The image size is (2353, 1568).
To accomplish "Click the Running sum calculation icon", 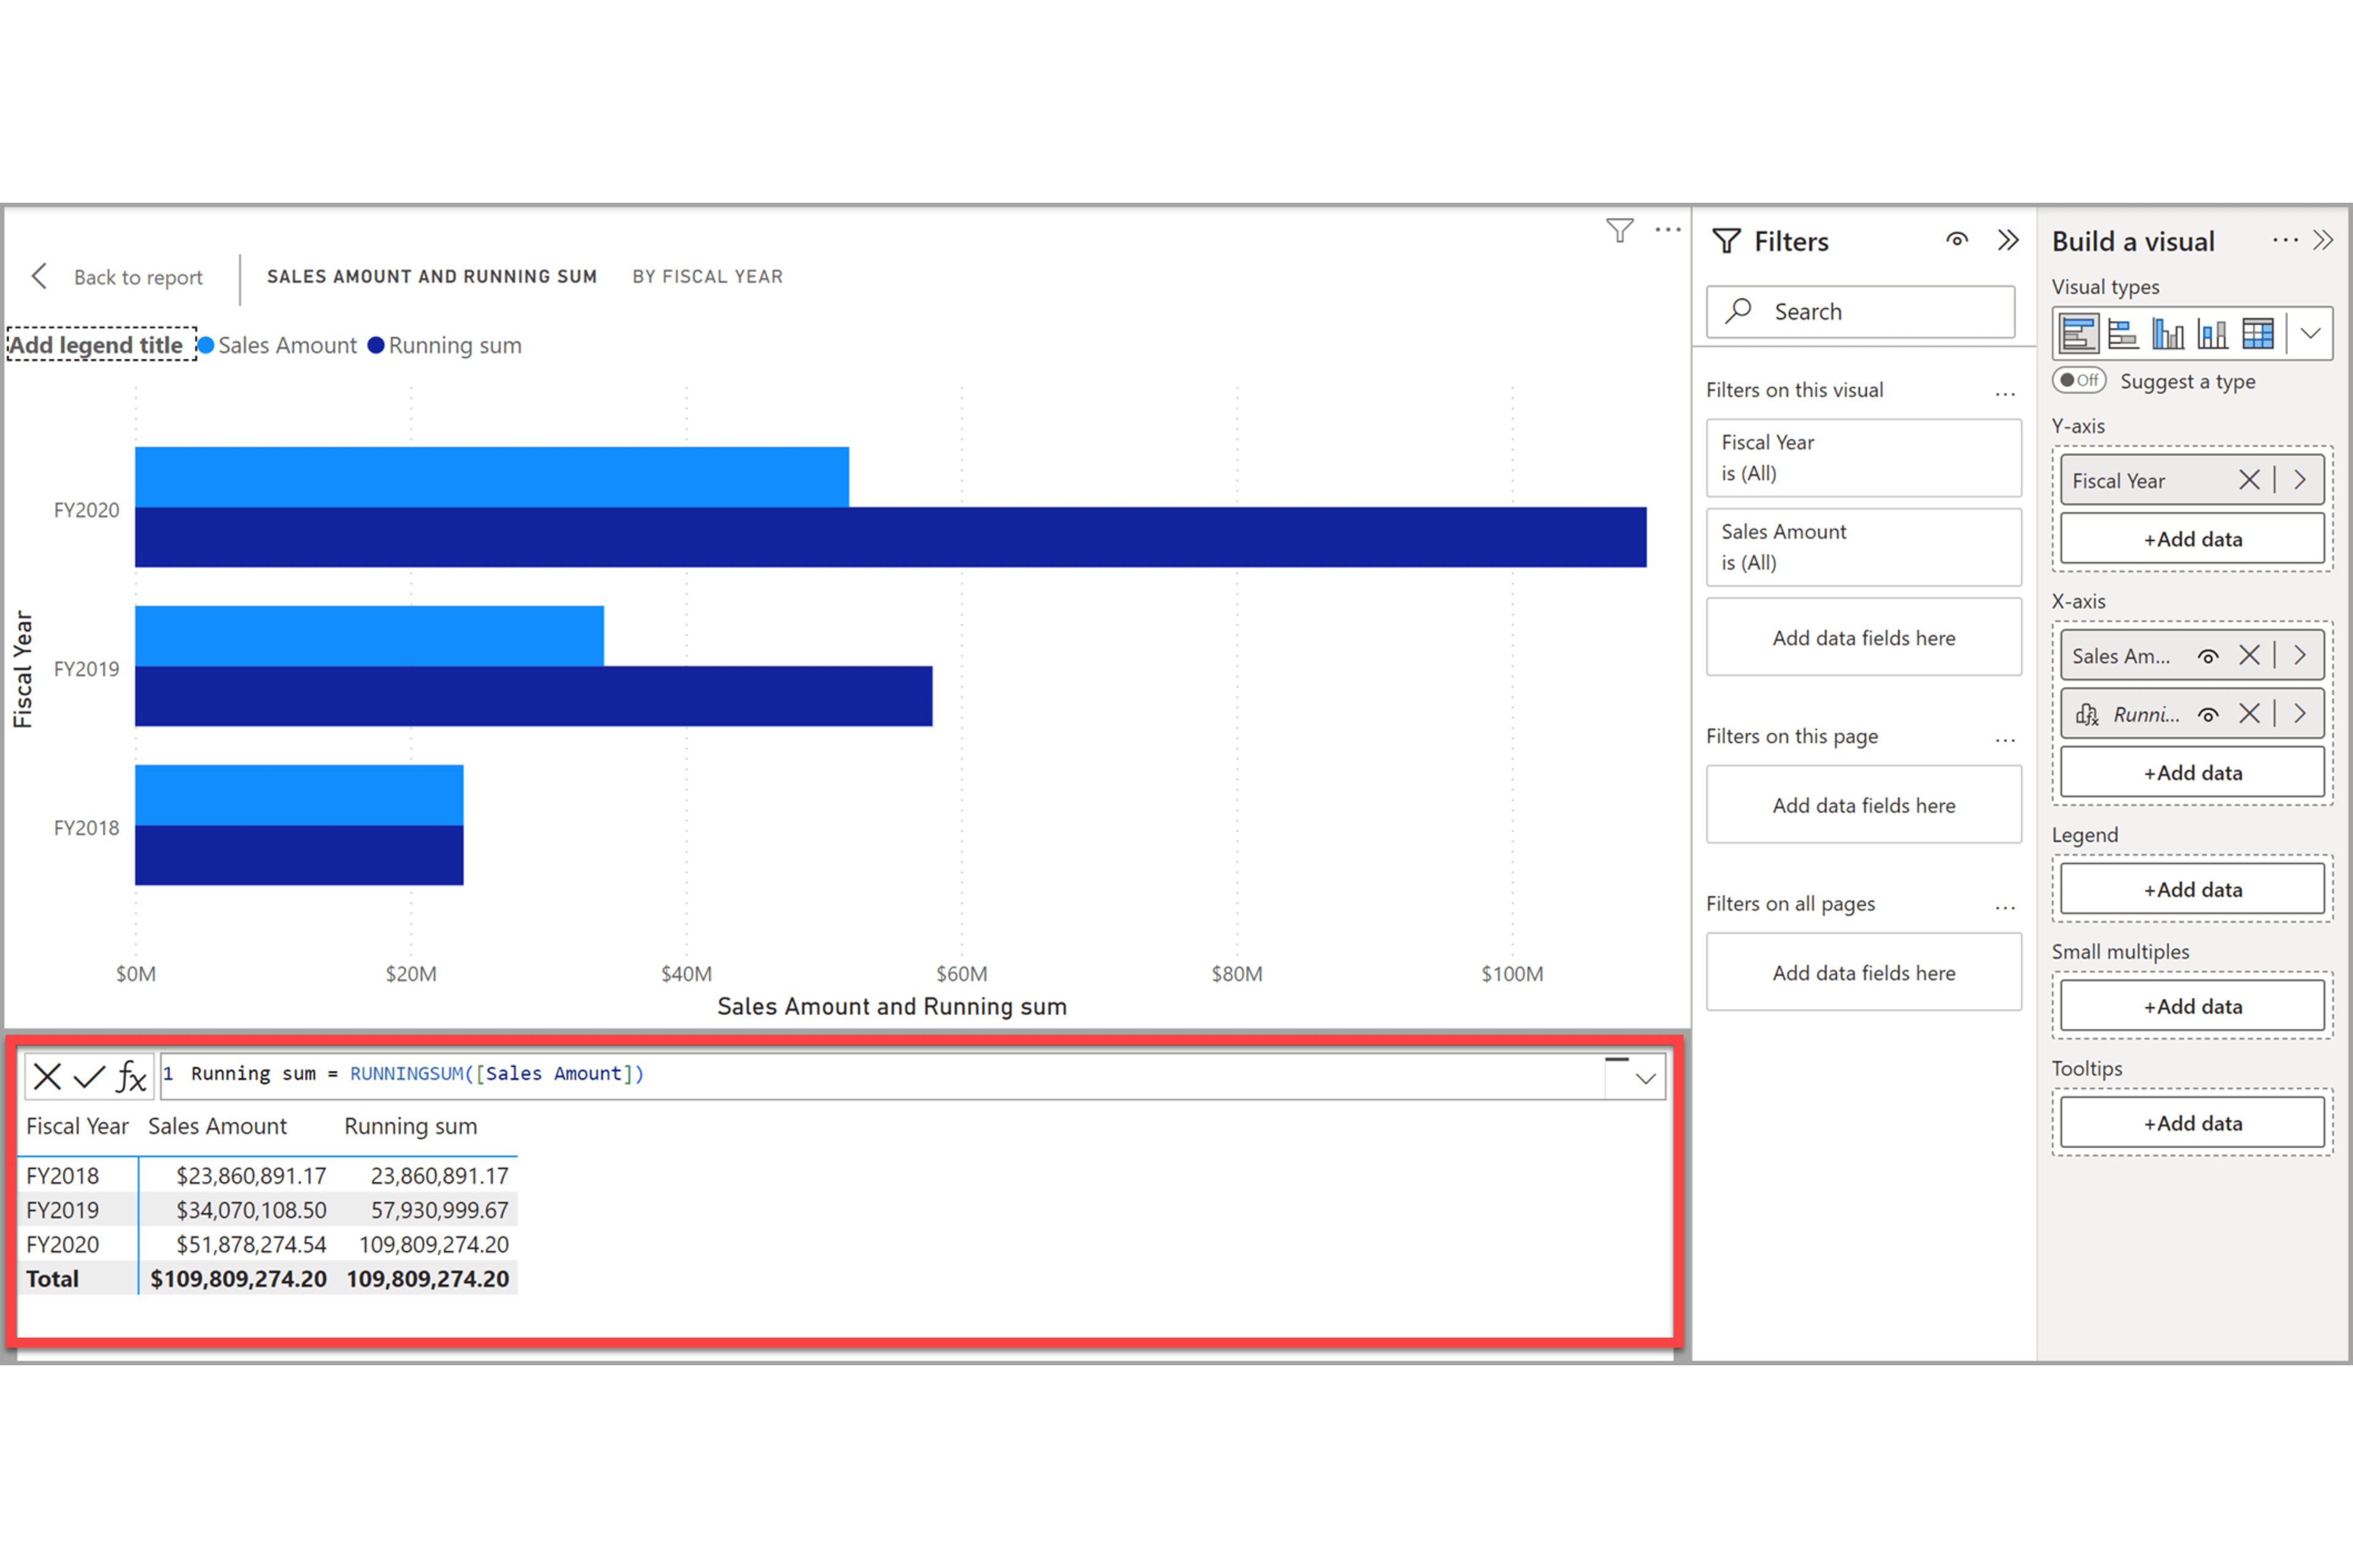I will click(x=2087, y=714).
